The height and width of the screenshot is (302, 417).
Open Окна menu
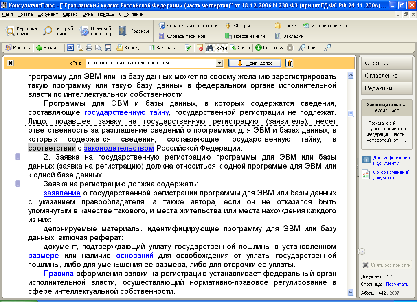(x=88, y=14)
